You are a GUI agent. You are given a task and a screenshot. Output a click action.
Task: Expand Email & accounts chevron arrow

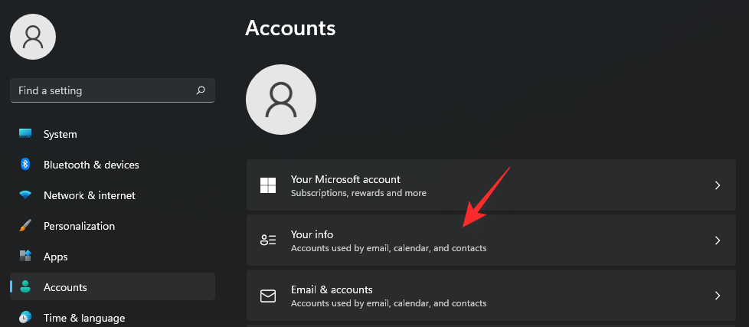(718, 296)
